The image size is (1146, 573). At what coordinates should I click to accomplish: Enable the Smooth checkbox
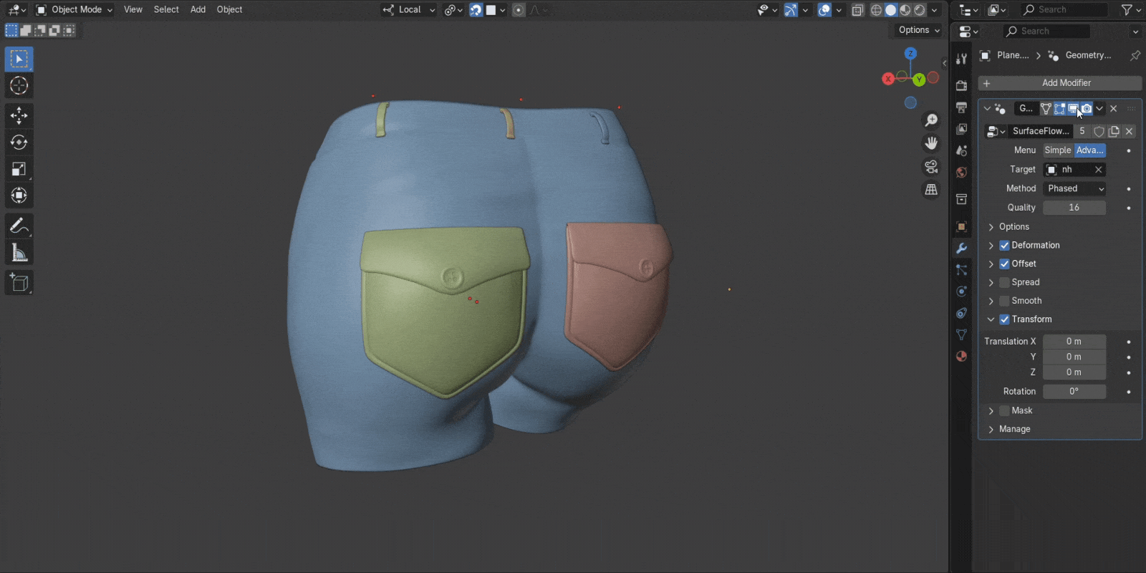pos(1004,301)
